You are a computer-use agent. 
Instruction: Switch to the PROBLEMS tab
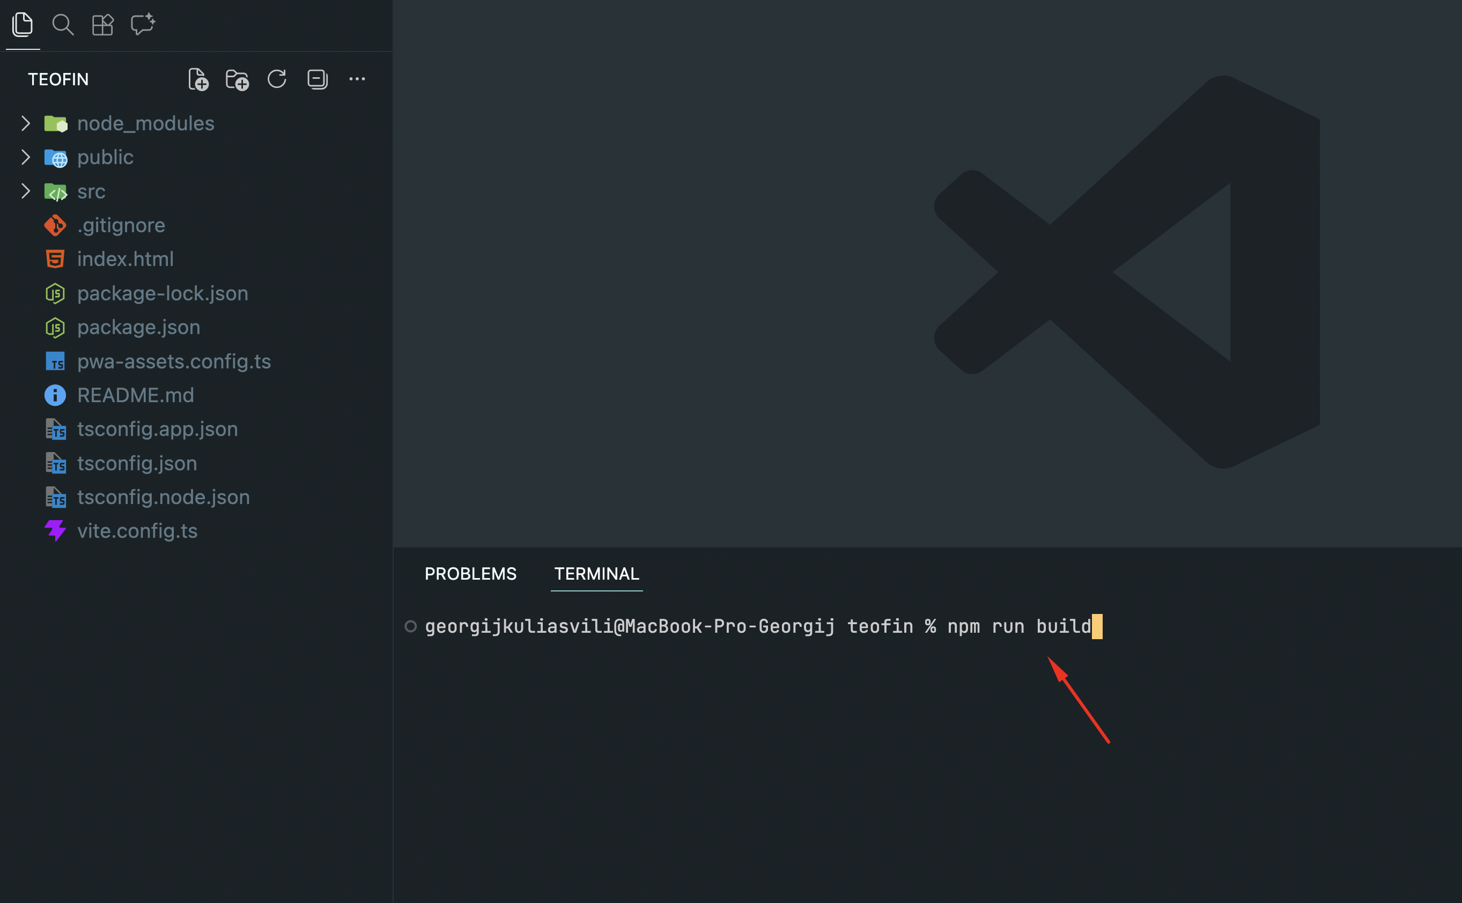coord(470,574)
